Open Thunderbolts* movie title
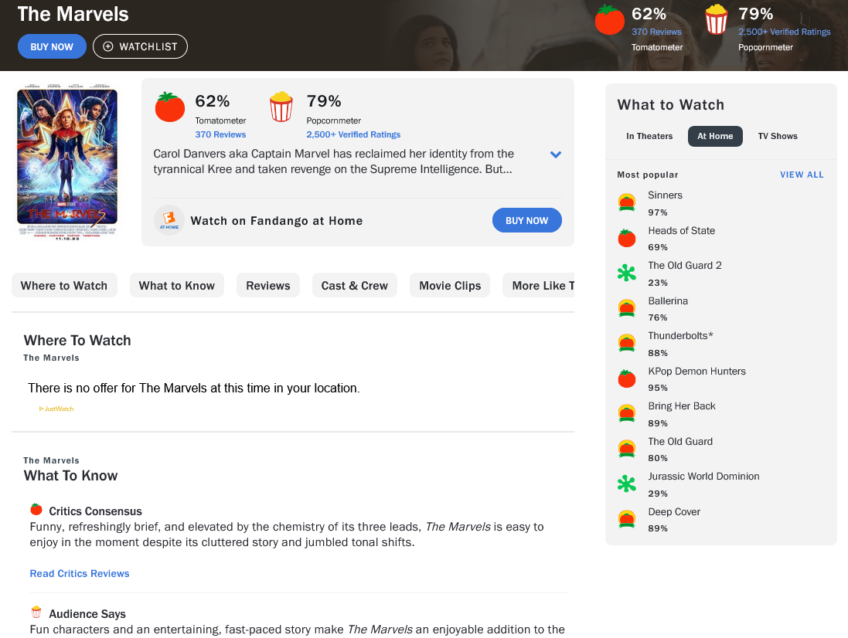Screen dimensions: 848x638 (680, 335)
